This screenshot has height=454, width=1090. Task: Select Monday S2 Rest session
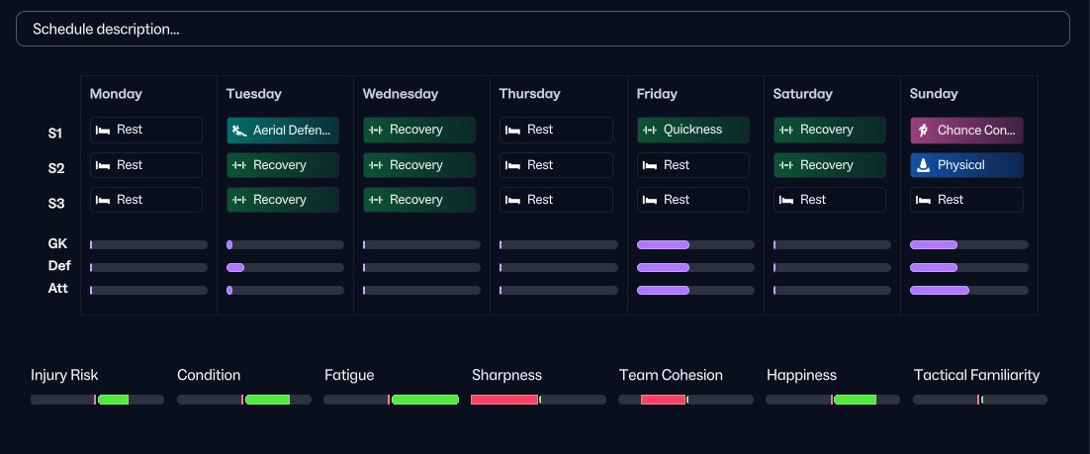146,165
